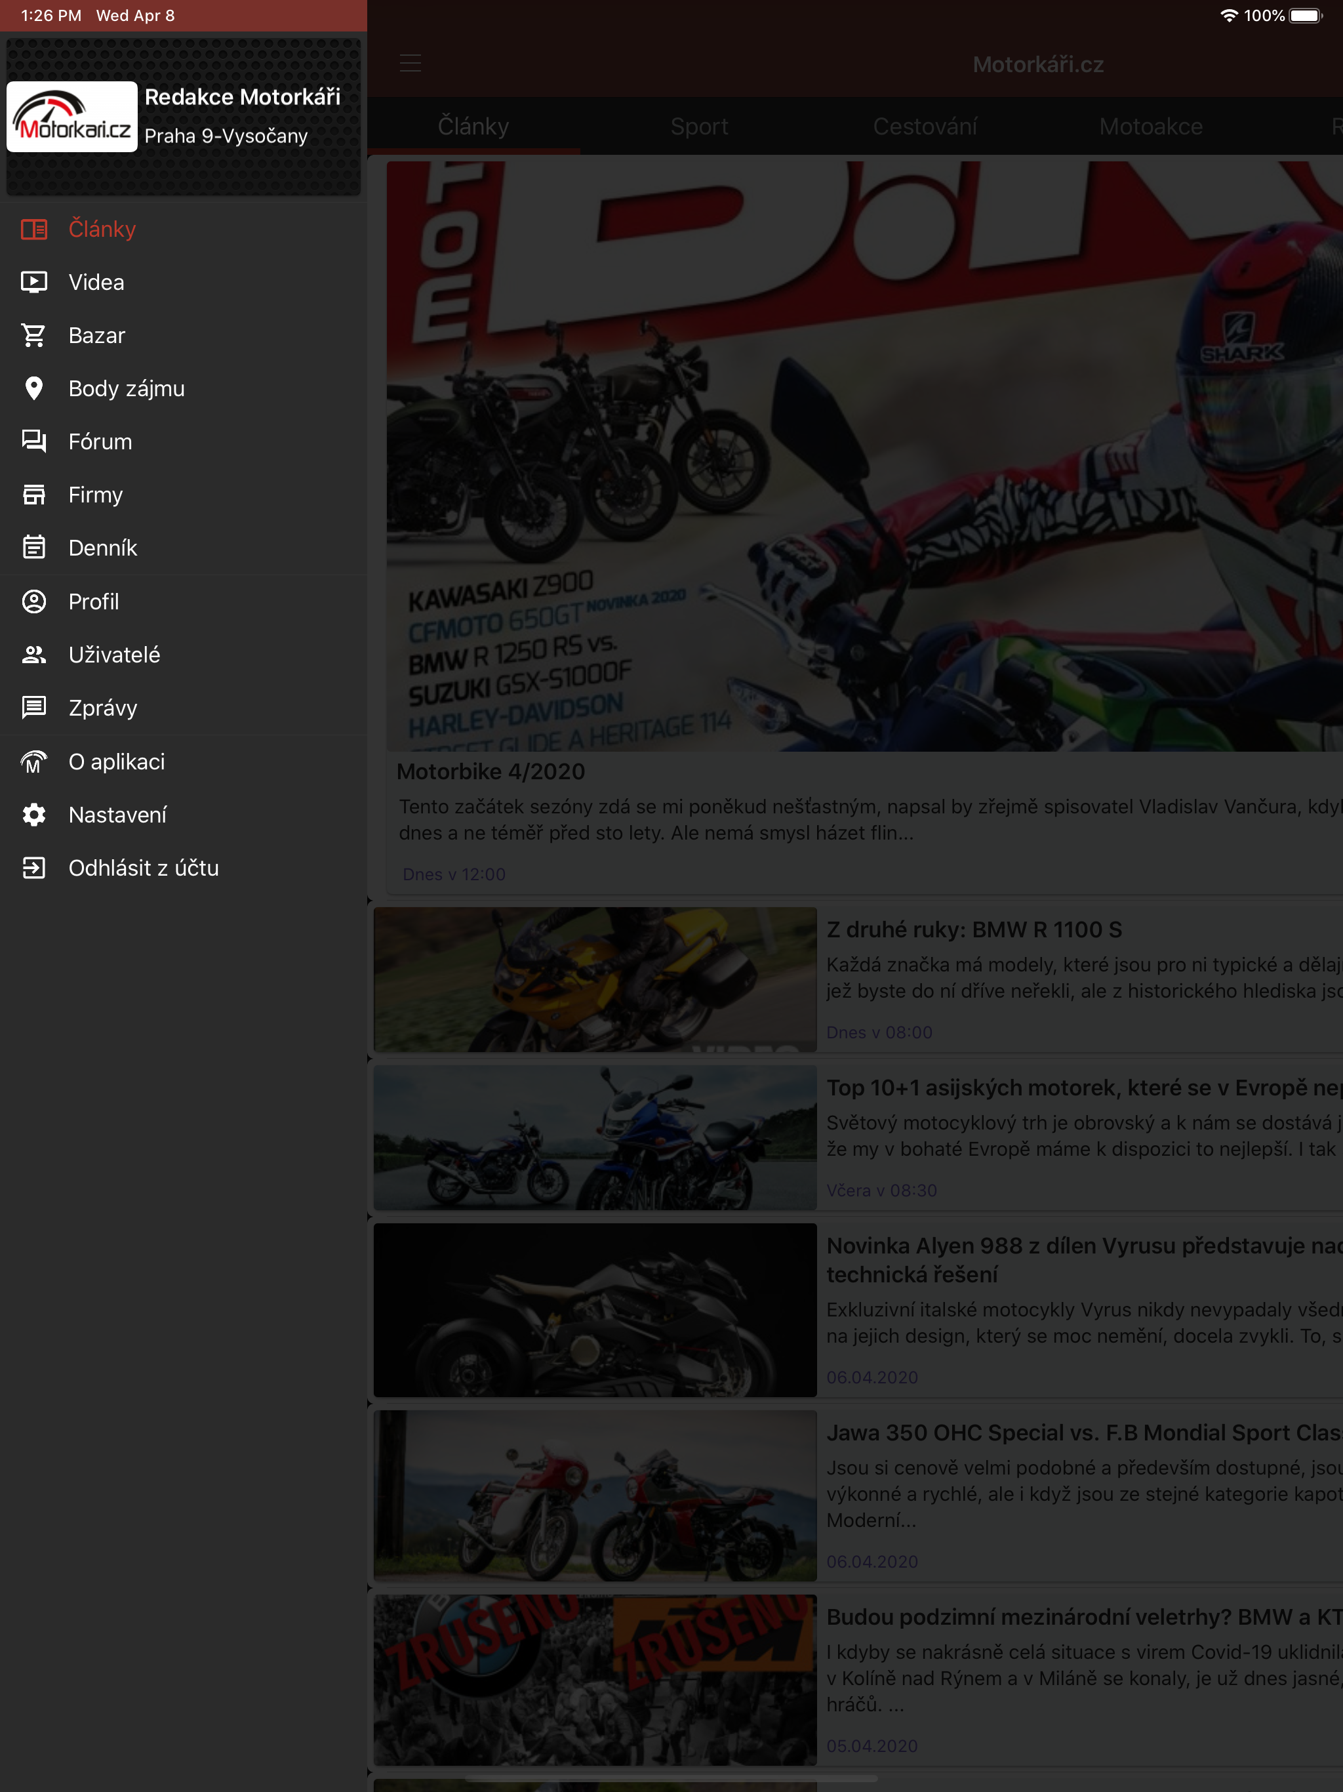Choose Fórum in the side menu

pos(183,441)
